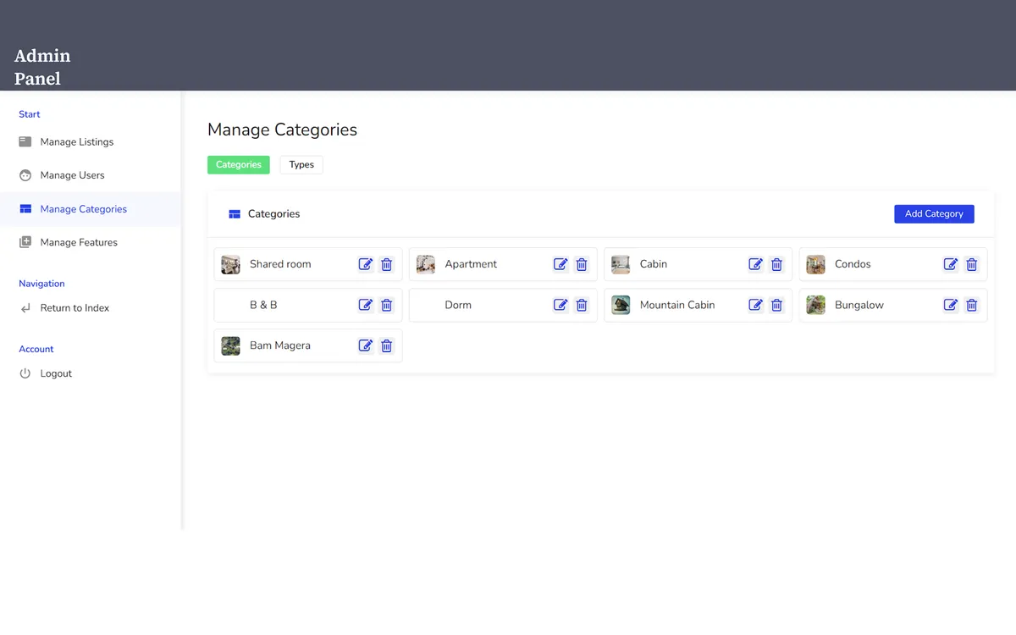The height and width of the screenshot is (635, 1016).
Task: Open the Mountain Cabin thumbnail image
Action: pos(621,305)
